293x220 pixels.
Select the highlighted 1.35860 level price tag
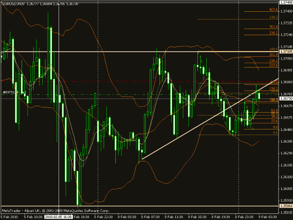pyautogui.click(x=286, y=206)
